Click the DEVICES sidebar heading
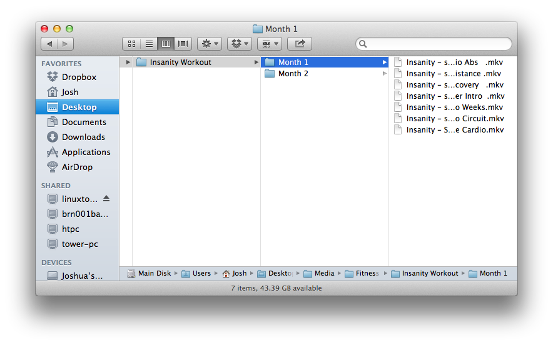Image resolution: width=553 pixels, height=345 pixels. click(x=56, y=262)
